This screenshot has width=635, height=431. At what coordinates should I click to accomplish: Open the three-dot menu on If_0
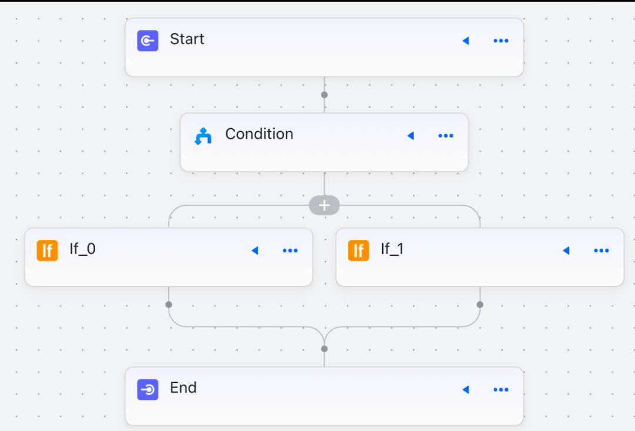pos(290,250)
